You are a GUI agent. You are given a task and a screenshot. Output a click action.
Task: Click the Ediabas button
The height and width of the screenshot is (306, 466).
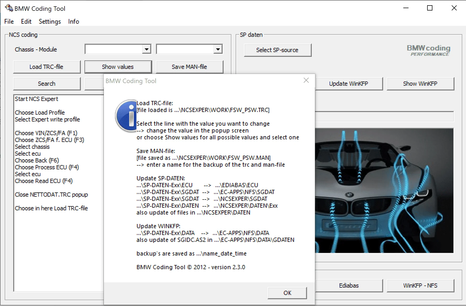click(x=349, y=285)
